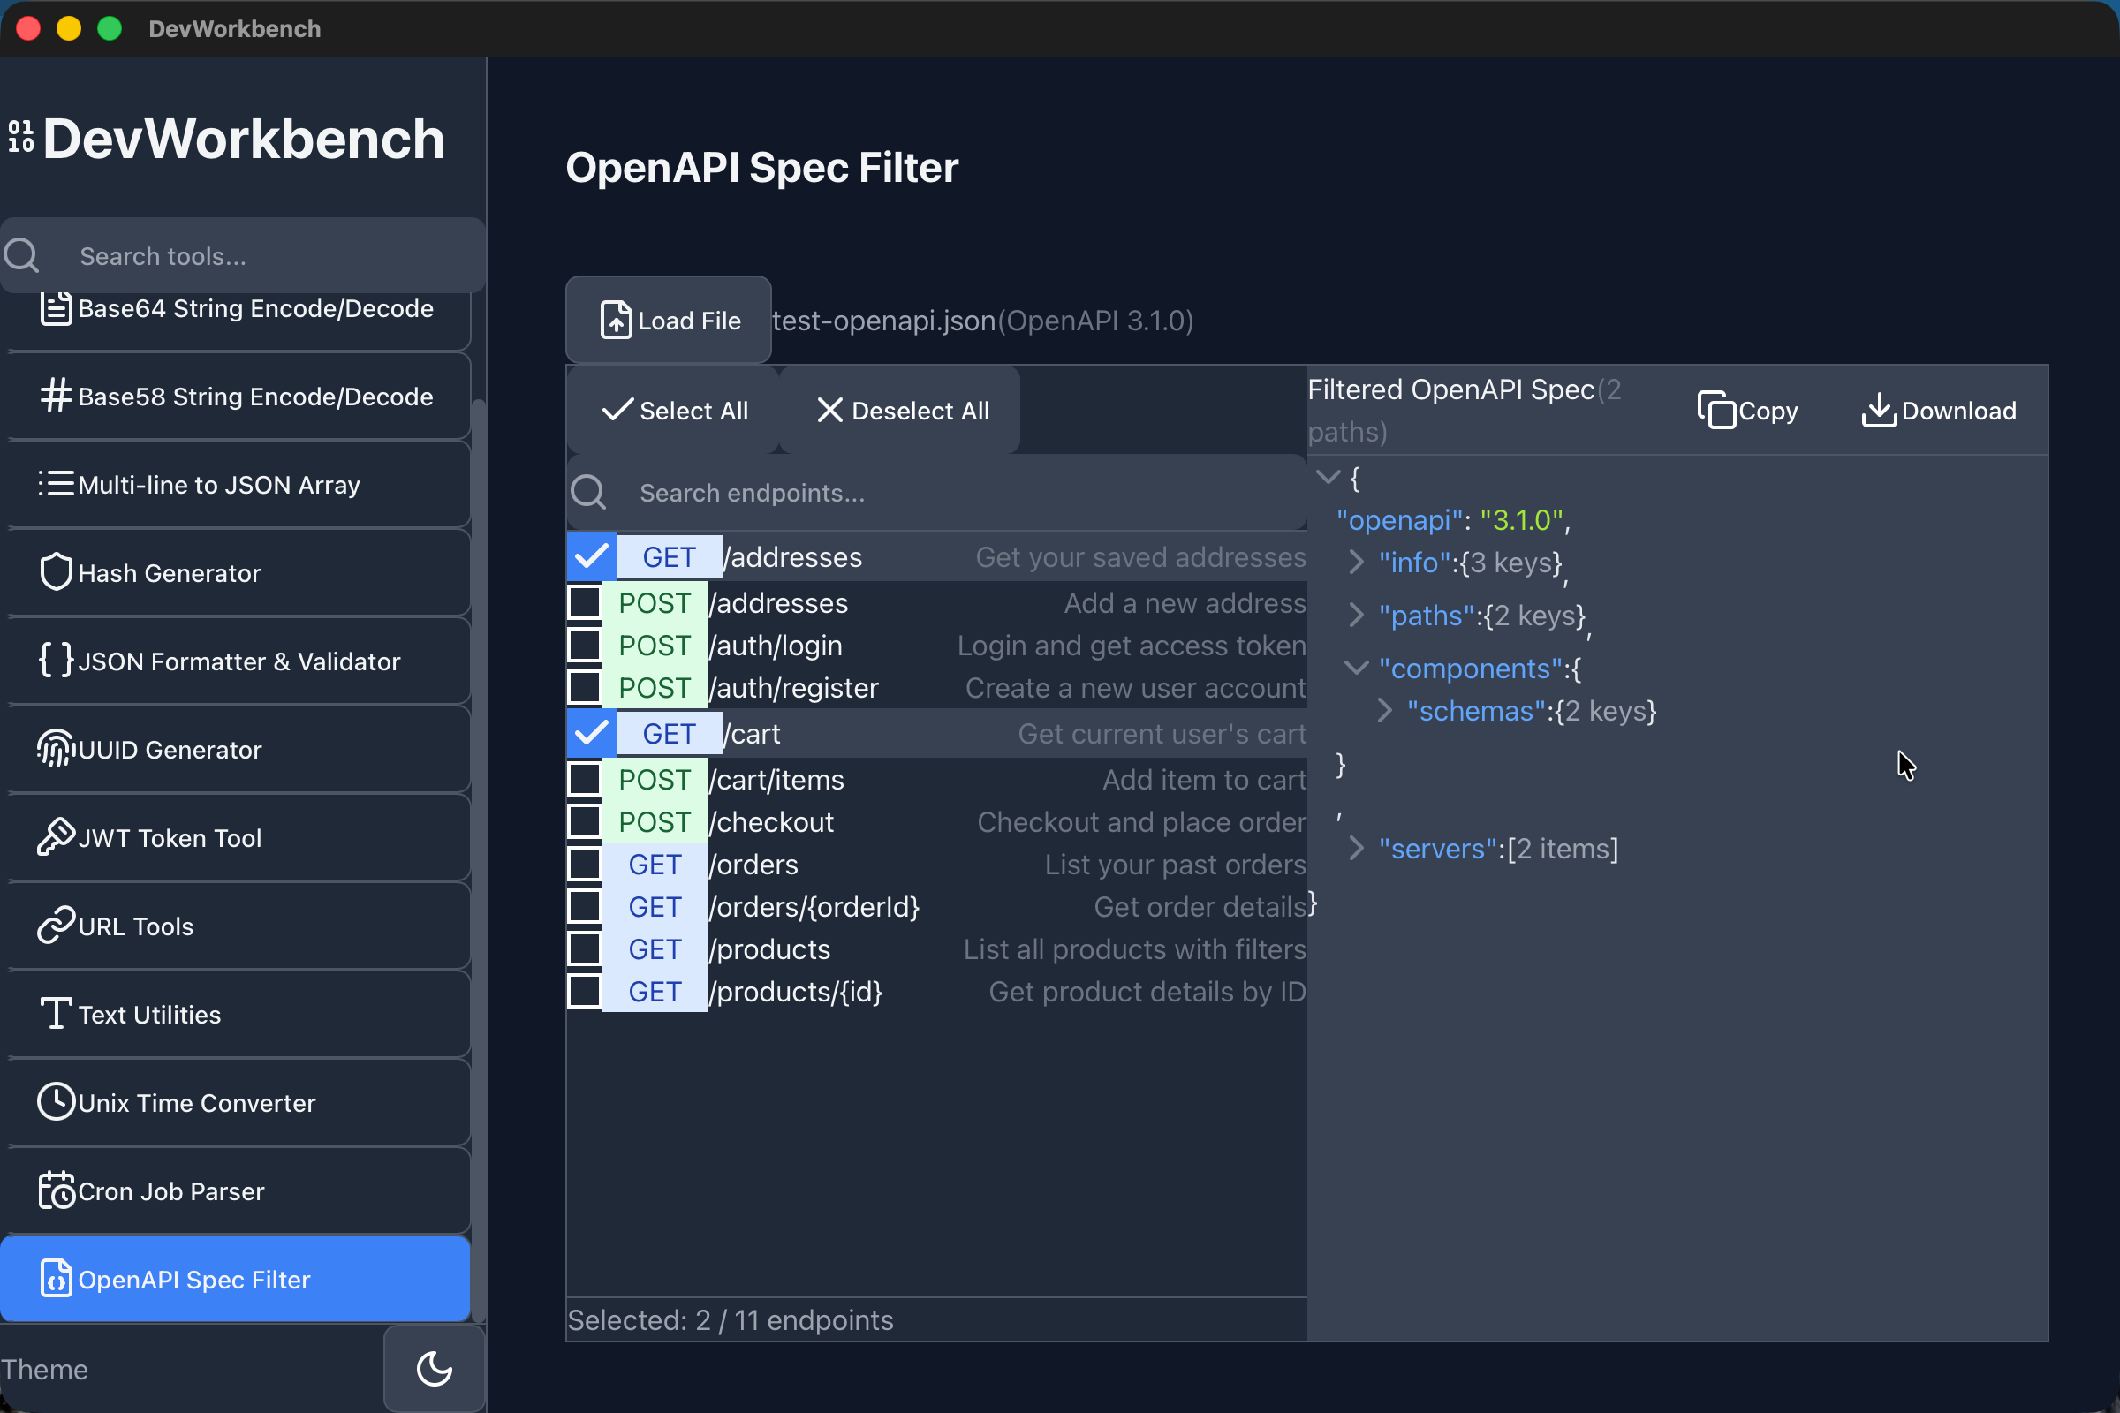Click the UUID Generator fingerprint icon
2120x1413 pixels.
click(56, 749)
